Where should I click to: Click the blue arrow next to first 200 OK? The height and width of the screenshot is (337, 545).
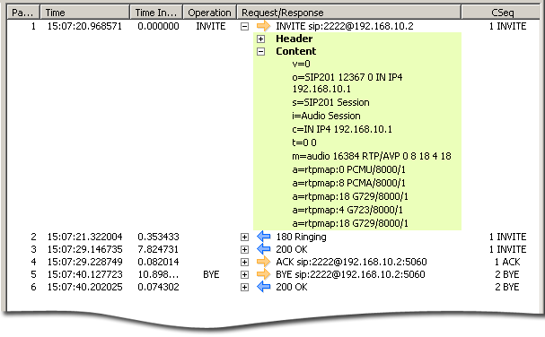click(263, 249)
